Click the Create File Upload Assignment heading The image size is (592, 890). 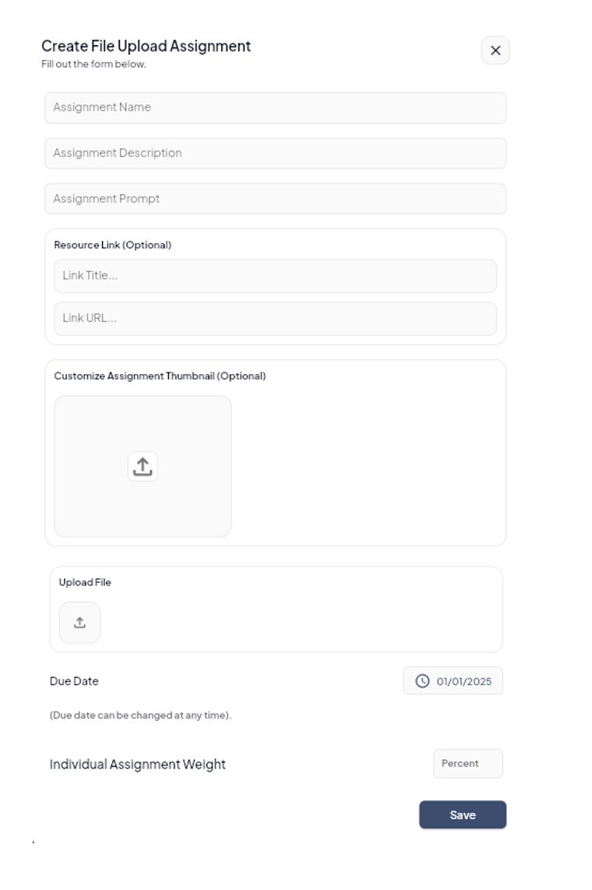(146, 46)
